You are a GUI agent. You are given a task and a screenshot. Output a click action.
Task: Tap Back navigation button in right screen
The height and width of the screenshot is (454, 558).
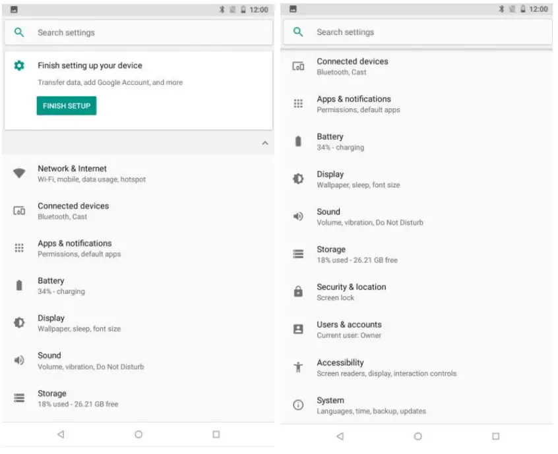(x=340, y=436)
